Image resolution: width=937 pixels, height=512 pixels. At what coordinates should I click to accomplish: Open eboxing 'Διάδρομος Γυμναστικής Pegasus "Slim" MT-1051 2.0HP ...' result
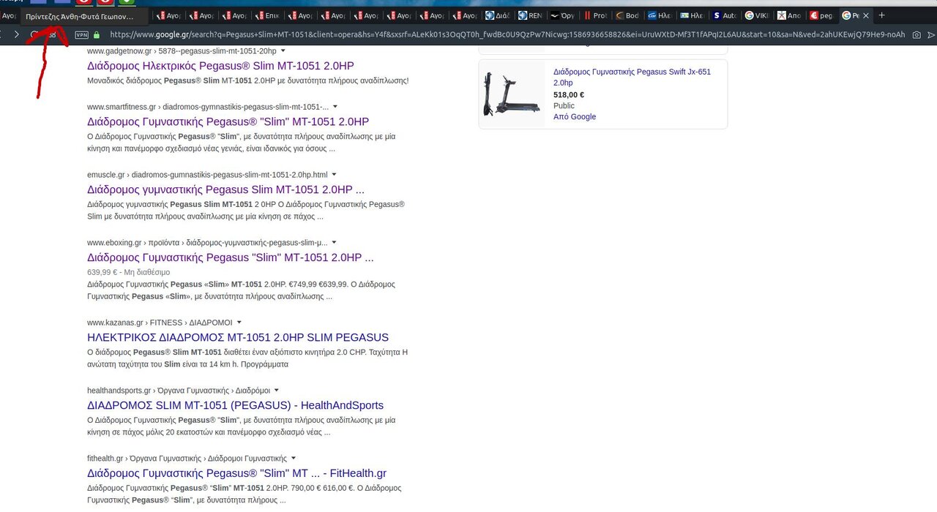(231, 257)
